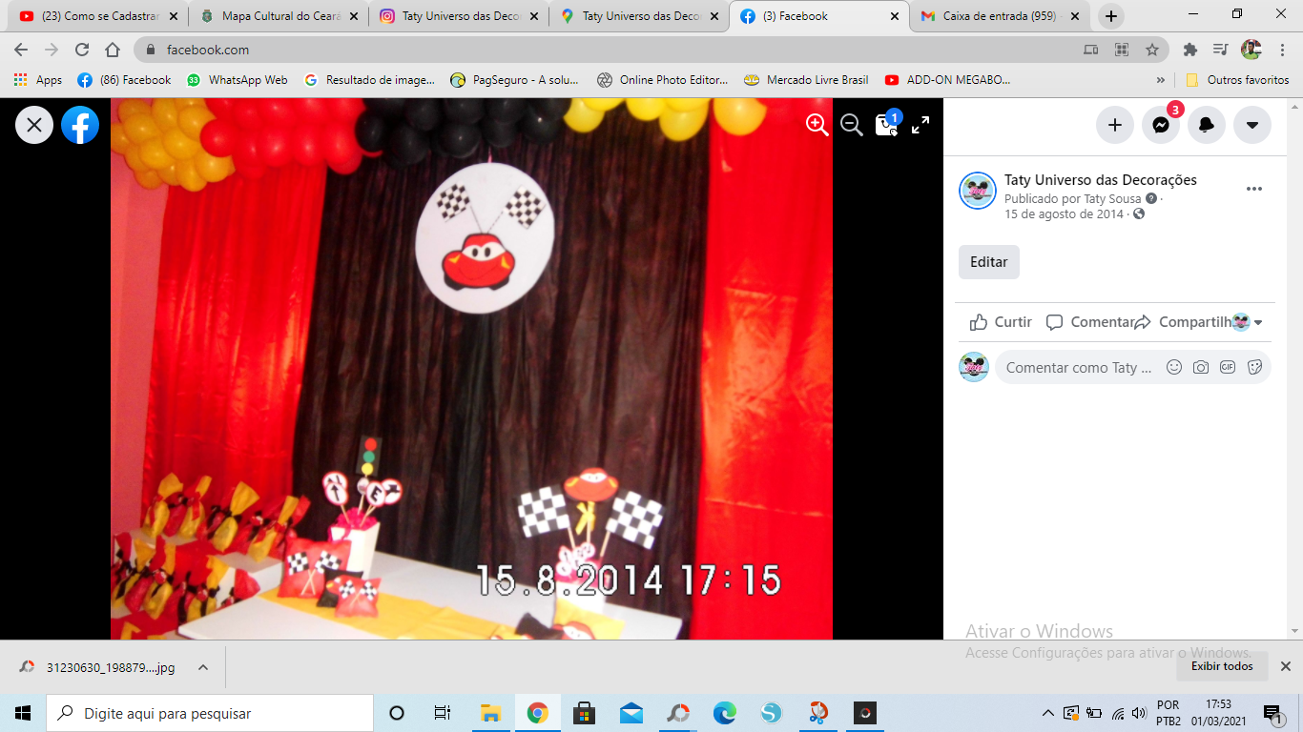Zoom out of the photo
The height and width of the screenshot is (732, 1303).
click(x=851, y=125)
